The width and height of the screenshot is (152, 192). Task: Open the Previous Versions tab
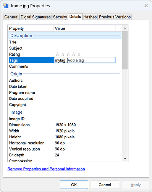point(115,17)
